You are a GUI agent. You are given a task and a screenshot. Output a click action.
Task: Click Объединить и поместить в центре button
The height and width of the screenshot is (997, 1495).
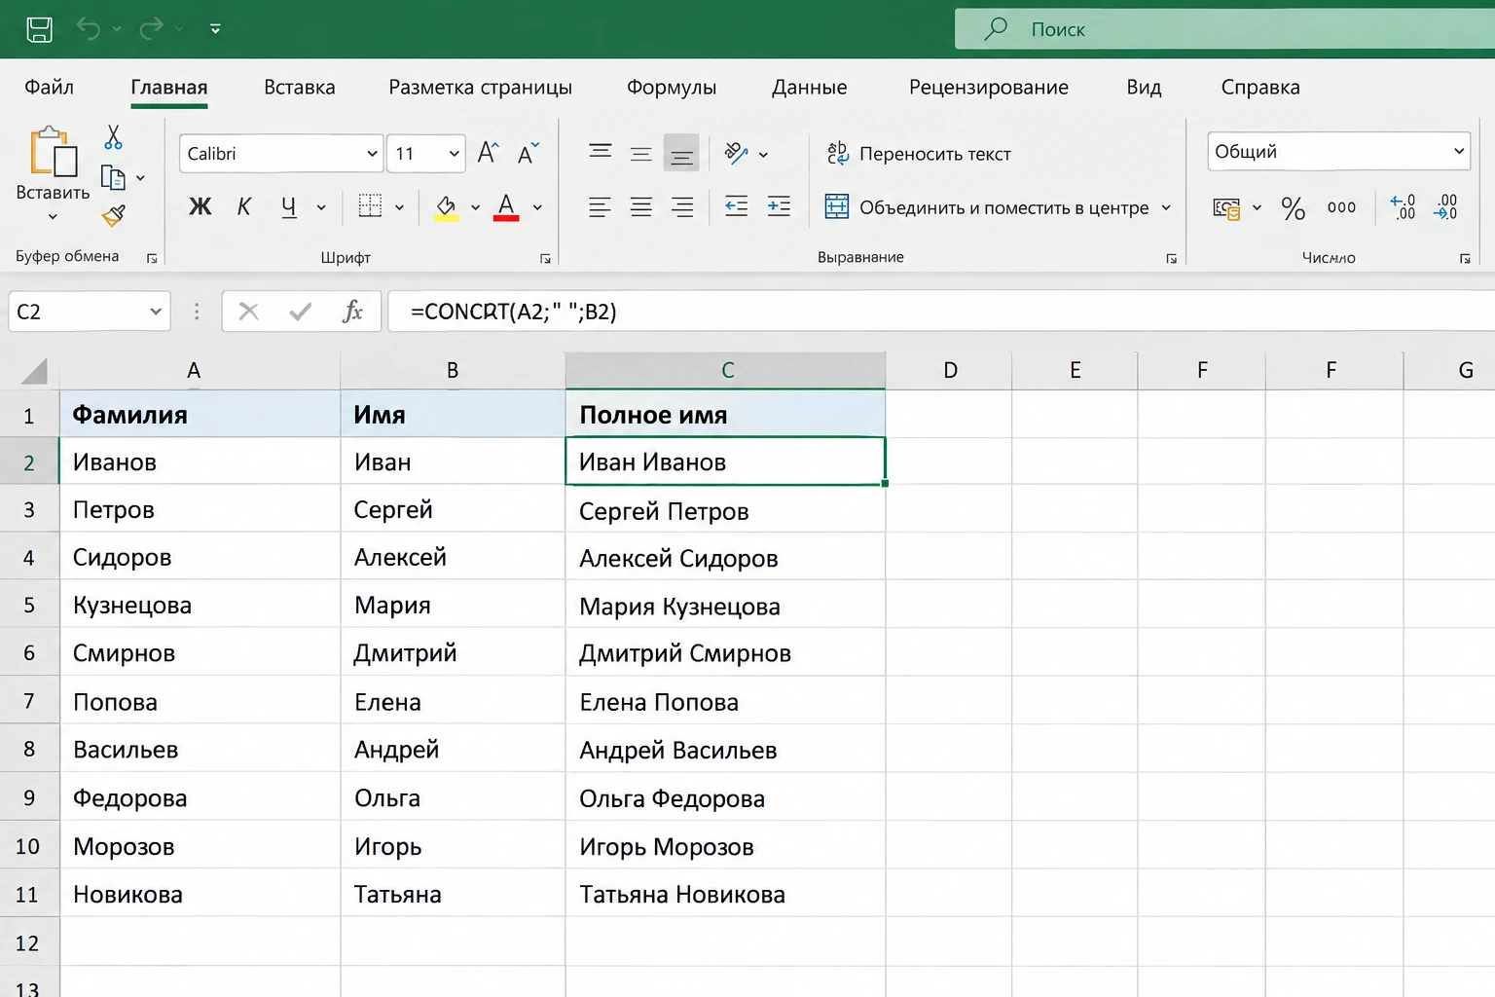tap(987, 207)
